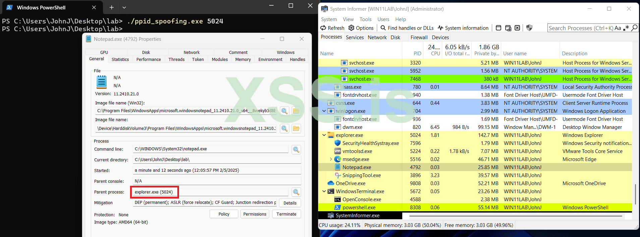Viewport: 640px width, 237px height.
Task: Switch to the Services tab
Action: [x=355, y=37]
